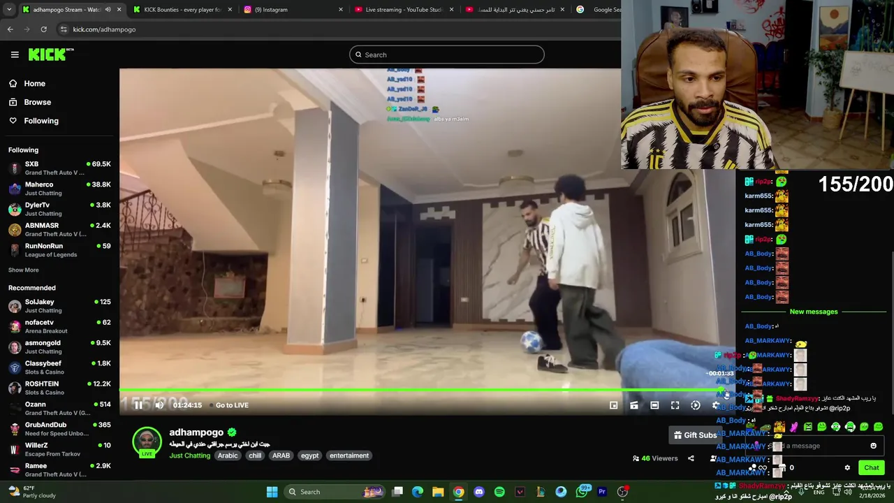Open WillerZ recommended channel
The image size is (894, 503).
pyautogui.click(x=59, y=449)
